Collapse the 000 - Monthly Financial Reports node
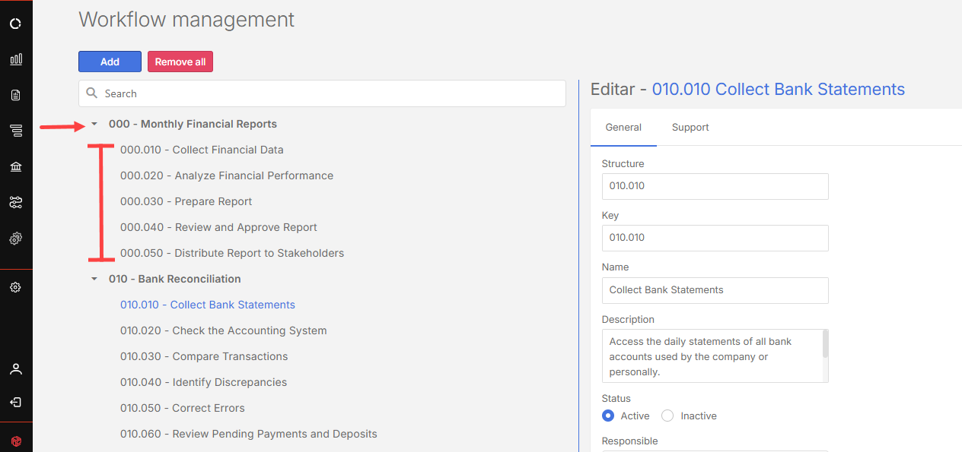The width and height of the screenshot is (962, 452). click(94, 124)
